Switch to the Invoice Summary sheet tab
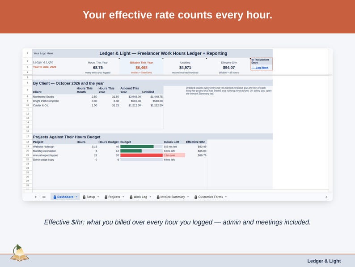The height and width of the screenshot is (267, 355). pyautogui.click(x=173, y=197)
